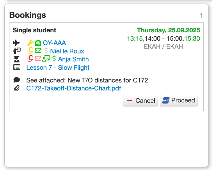Download C172-Takeoff-Distance-Chart.pdf attachment
Screen dimensions: 212x170
pyautogui.click(x=74, y=88)
